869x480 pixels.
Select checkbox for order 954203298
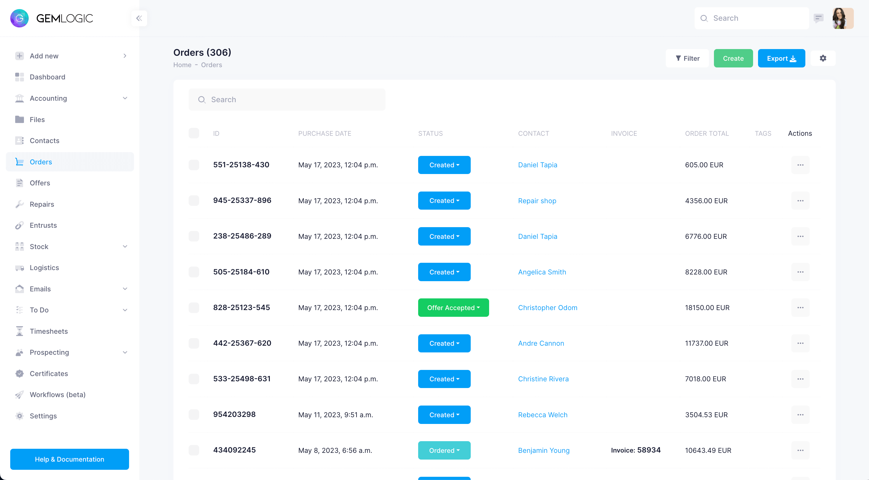(x=194, y=415)
